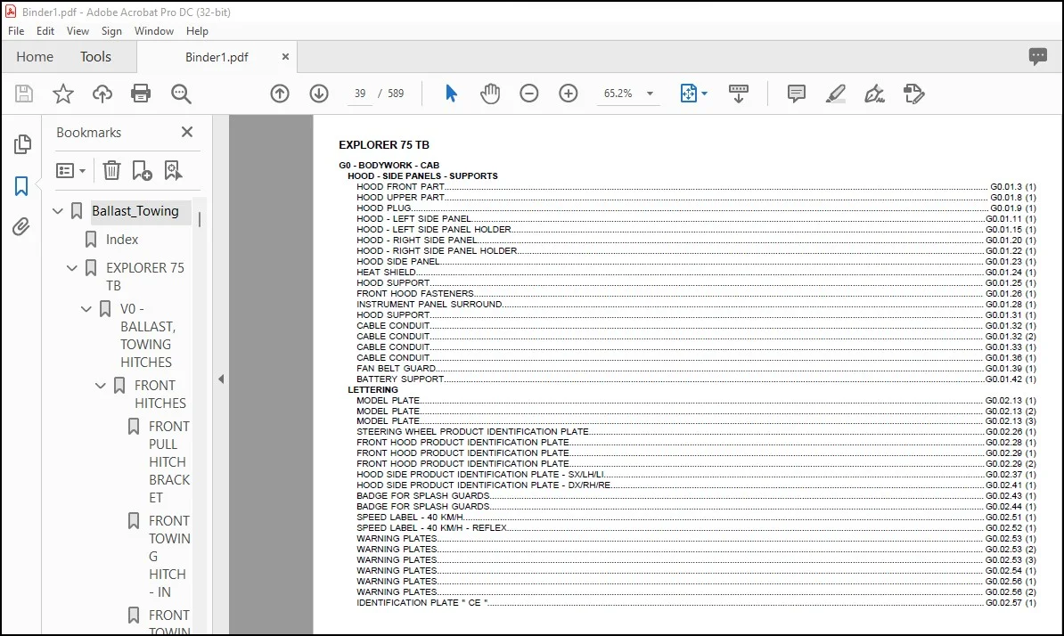Toggle the Bookmarks panel sidebar icon
The image size is (1064, 636).
[x=21, y=186]
